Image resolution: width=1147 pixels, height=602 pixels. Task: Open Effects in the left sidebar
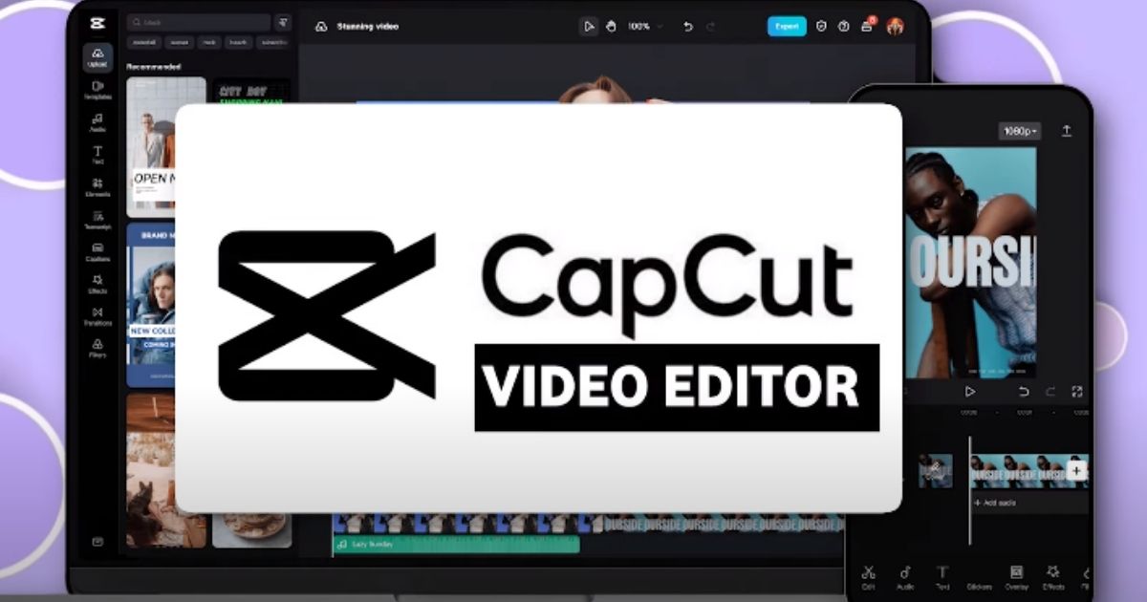[97, 284]
